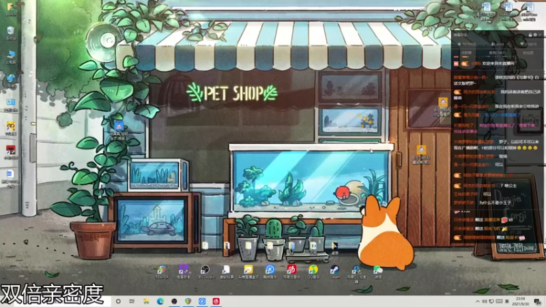546x307 pixels.
Task: Switch to 网易云音乐 on the taskbar
Action: (x=216, y=301)
